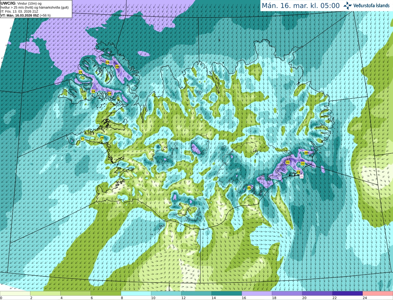Click the legend tick number 8

pyautogui.click(x=122, y=298)
